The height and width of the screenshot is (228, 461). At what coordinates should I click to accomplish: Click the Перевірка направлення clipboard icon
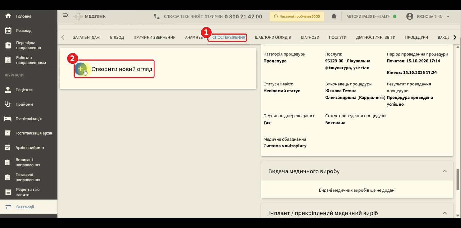point(8,45)
